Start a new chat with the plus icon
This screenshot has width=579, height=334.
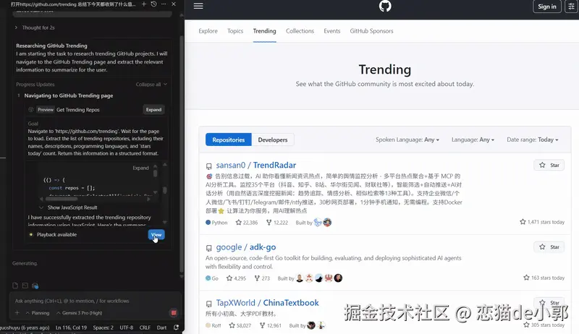click(143, 4)
